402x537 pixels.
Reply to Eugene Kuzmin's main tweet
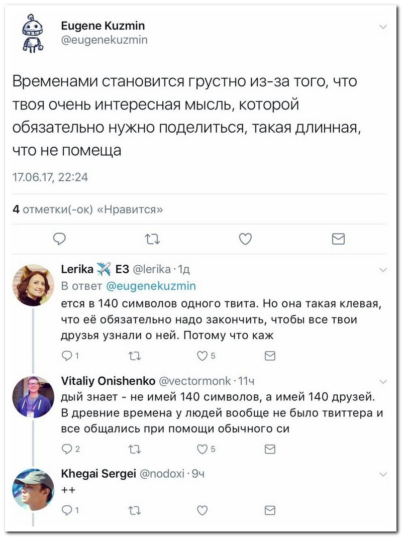(60, 239)
